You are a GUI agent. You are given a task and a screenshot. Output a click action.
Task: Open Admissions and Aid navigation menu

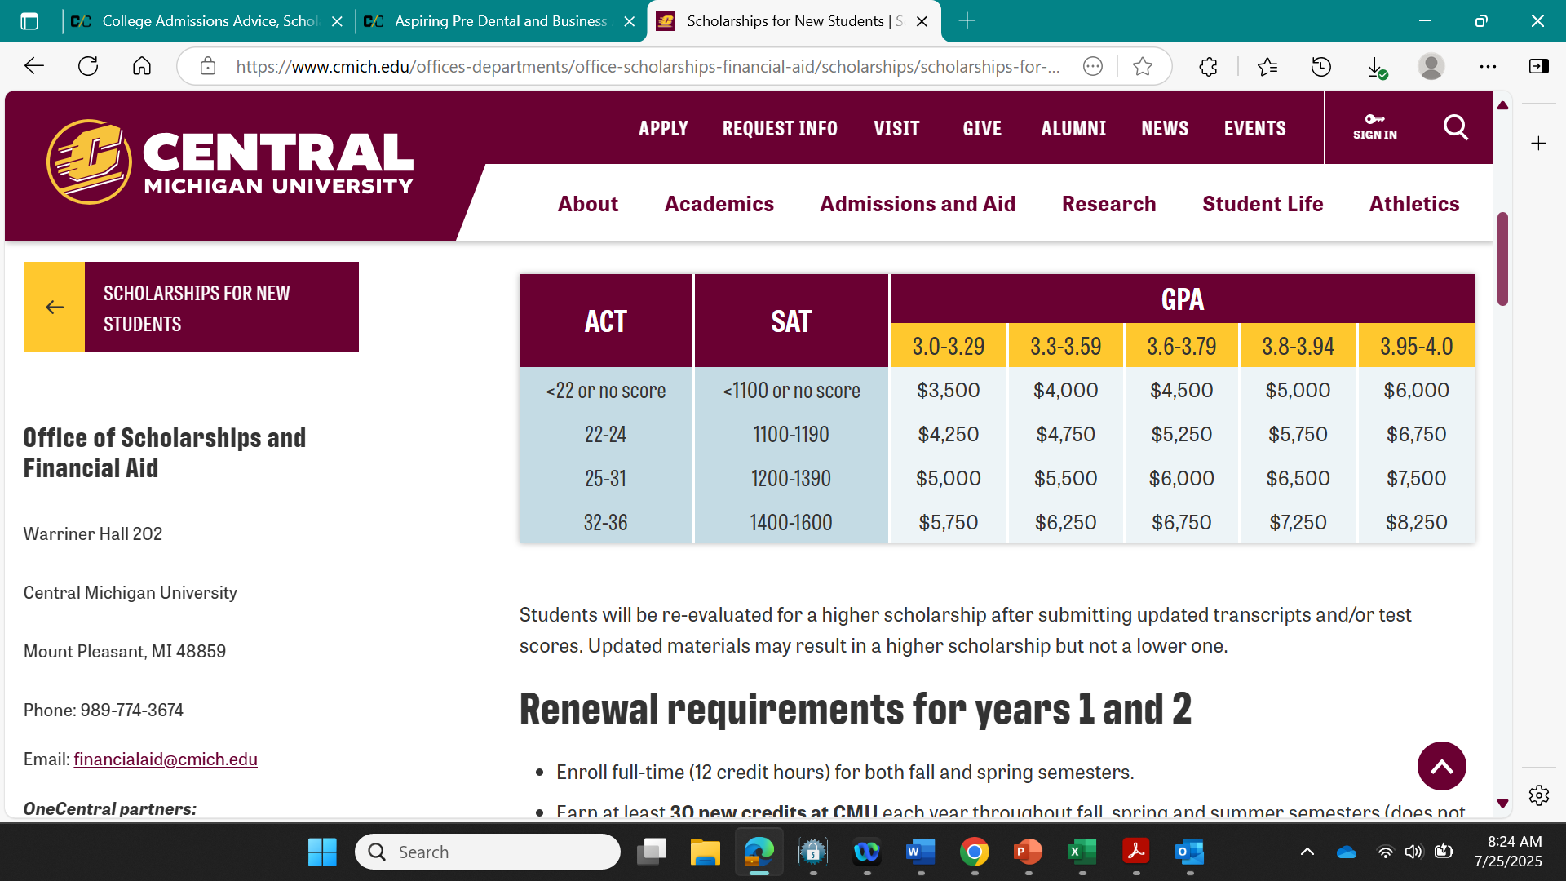click(917, 204)
